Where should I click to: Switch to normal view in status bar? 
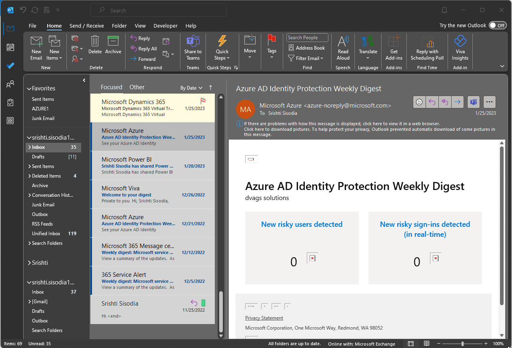(411, 344)
